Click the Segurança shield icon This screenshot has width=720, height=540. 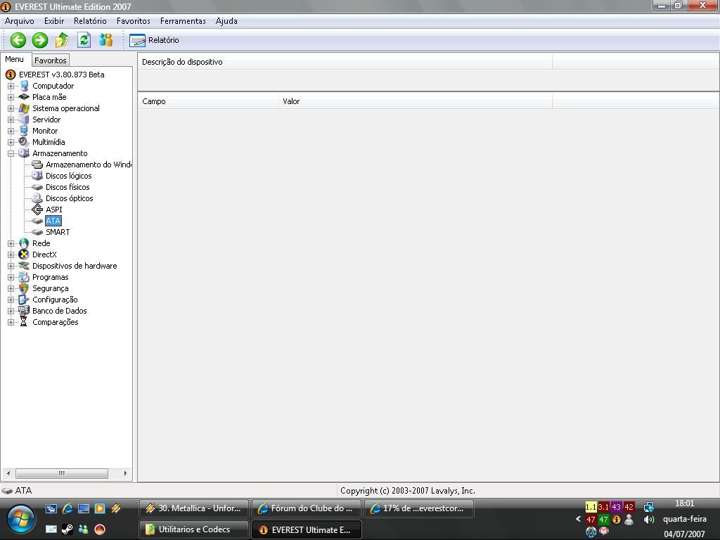coord(24,288)
